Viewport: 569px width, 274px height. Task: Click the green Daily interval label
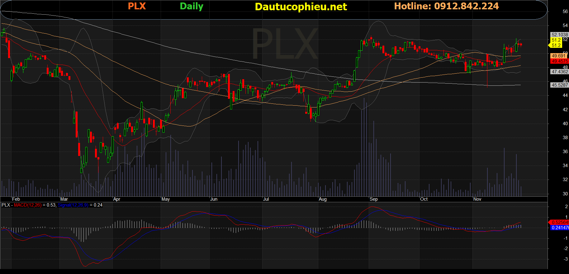pyautogui.click(x=191, y=6)
